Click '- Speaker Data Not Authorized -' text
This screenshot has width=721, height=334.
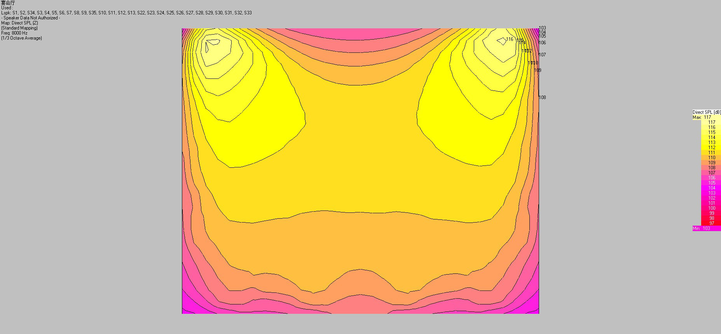30,18
